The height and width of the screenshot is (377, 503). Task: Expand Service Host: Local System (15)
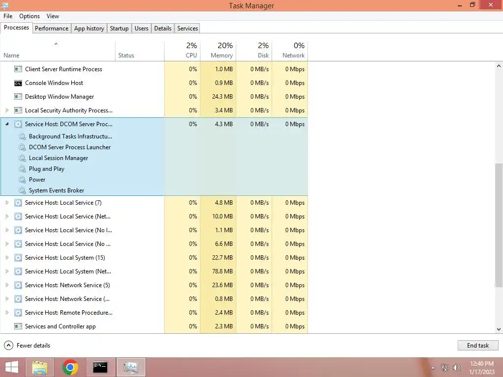[x=7, y=258]
